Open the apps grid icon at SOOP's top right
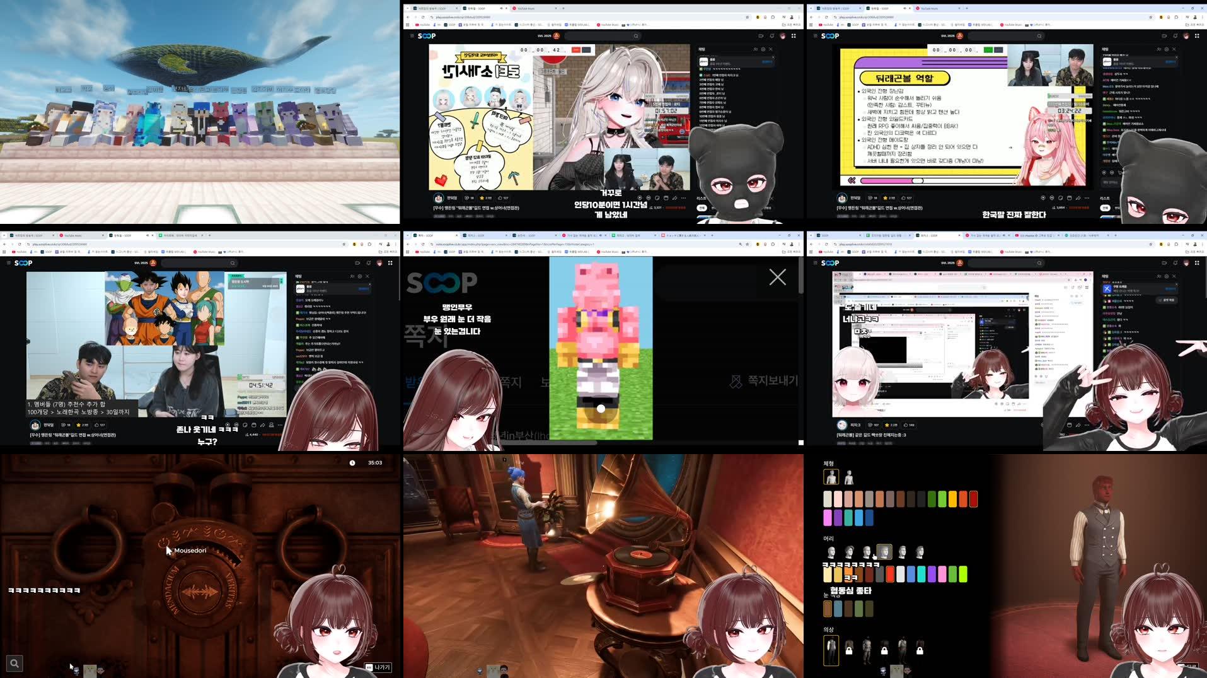The height and width of the screenshot is (678, 1207). pyautogui.click(x=794, y=36)
